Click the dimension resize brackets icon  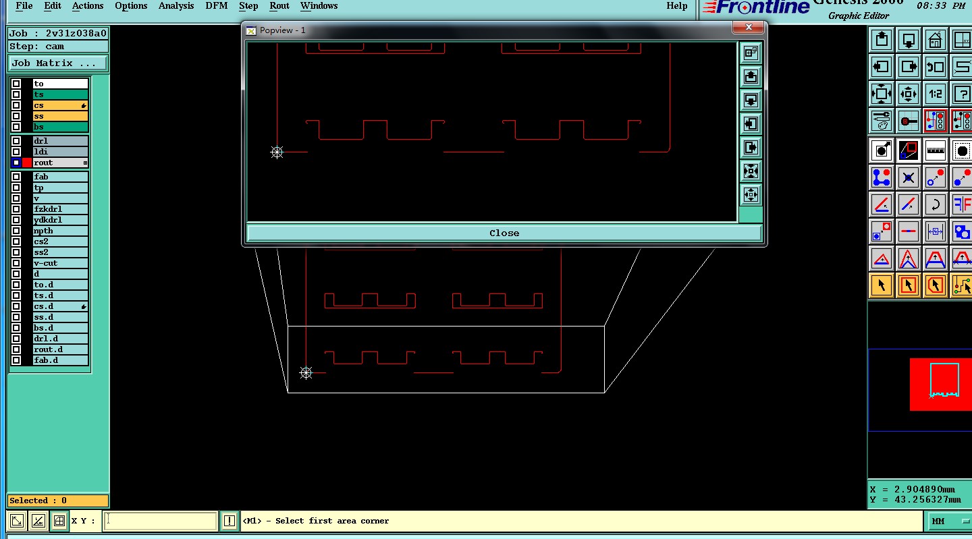(x=935, y=231)
